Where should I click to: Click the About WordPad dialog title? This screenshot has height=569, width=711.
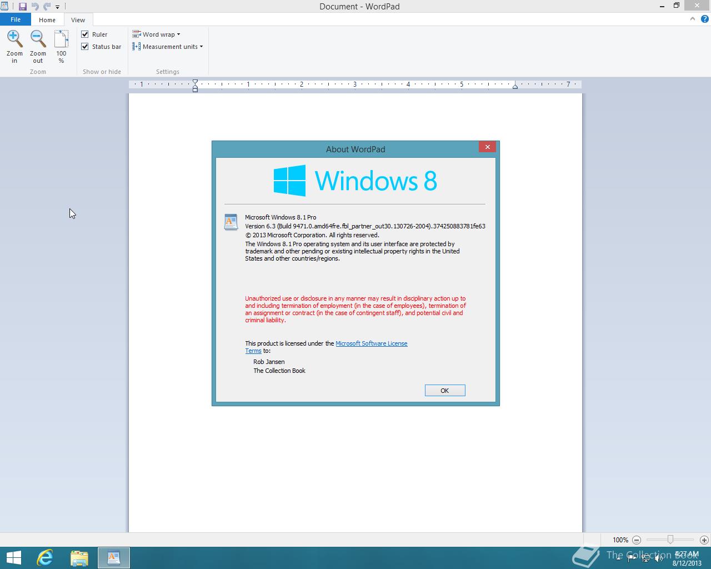tap(355, 149)
